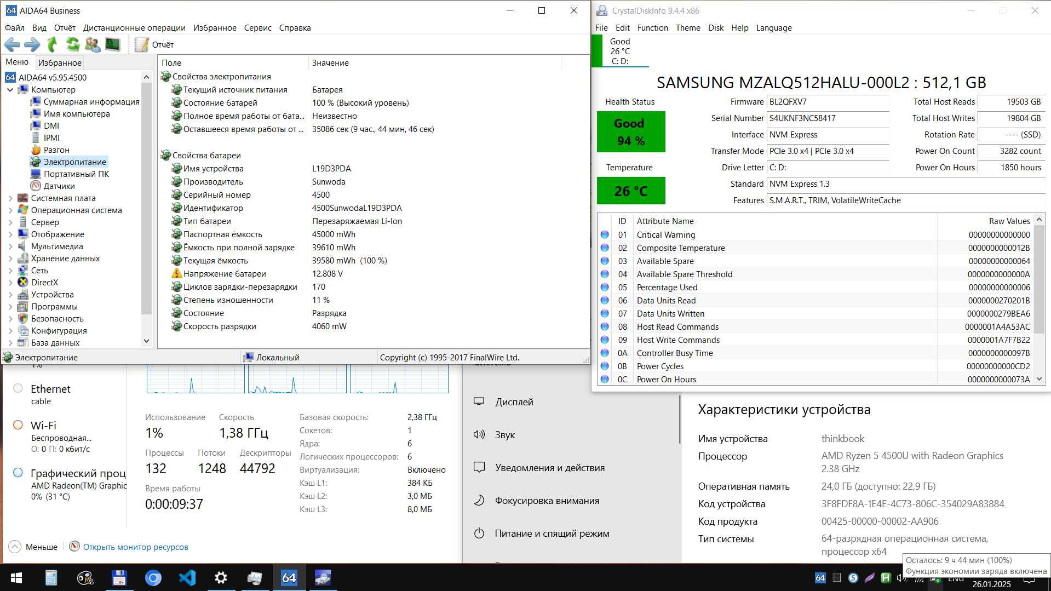Expand the Мультимедиа tree node
This screenshot has width=1051, height=591.
pos(10,246)
